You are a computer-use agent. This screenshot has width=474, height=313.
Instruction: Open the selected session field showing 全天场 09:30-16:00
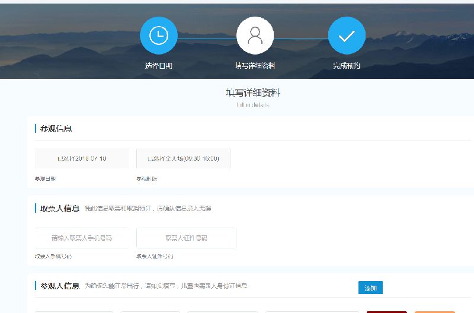click(x=183, y=158)
